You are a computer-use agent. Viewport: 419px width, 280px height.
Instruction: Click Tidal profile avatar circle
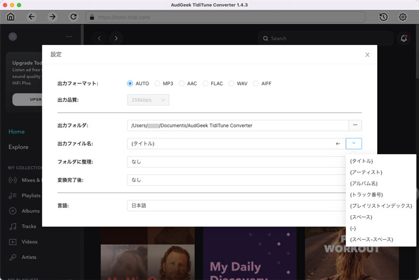pos(13,37)
